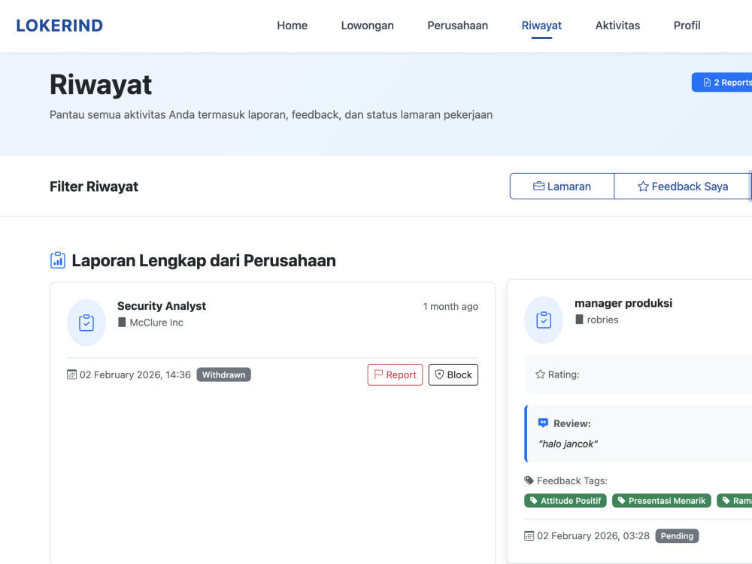The width and height of the screenshot is (752, 564).
Task: Click the chart clipboard icon beside Laporan Lengkap
Action: [58, 260]
